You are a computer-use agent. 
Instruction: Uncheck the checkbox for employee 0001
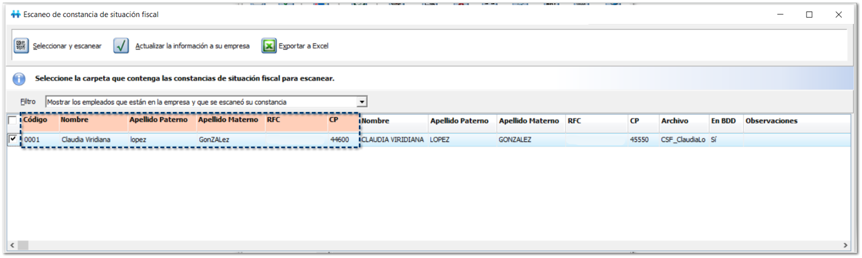click(13, 139)
